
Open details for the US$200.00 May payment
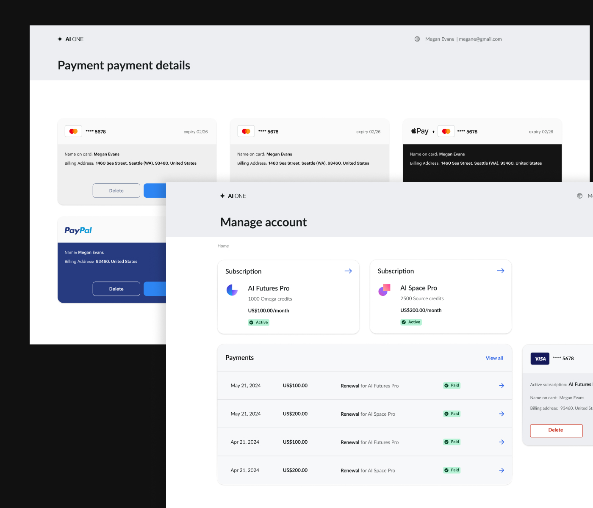(x=502, y=414)
